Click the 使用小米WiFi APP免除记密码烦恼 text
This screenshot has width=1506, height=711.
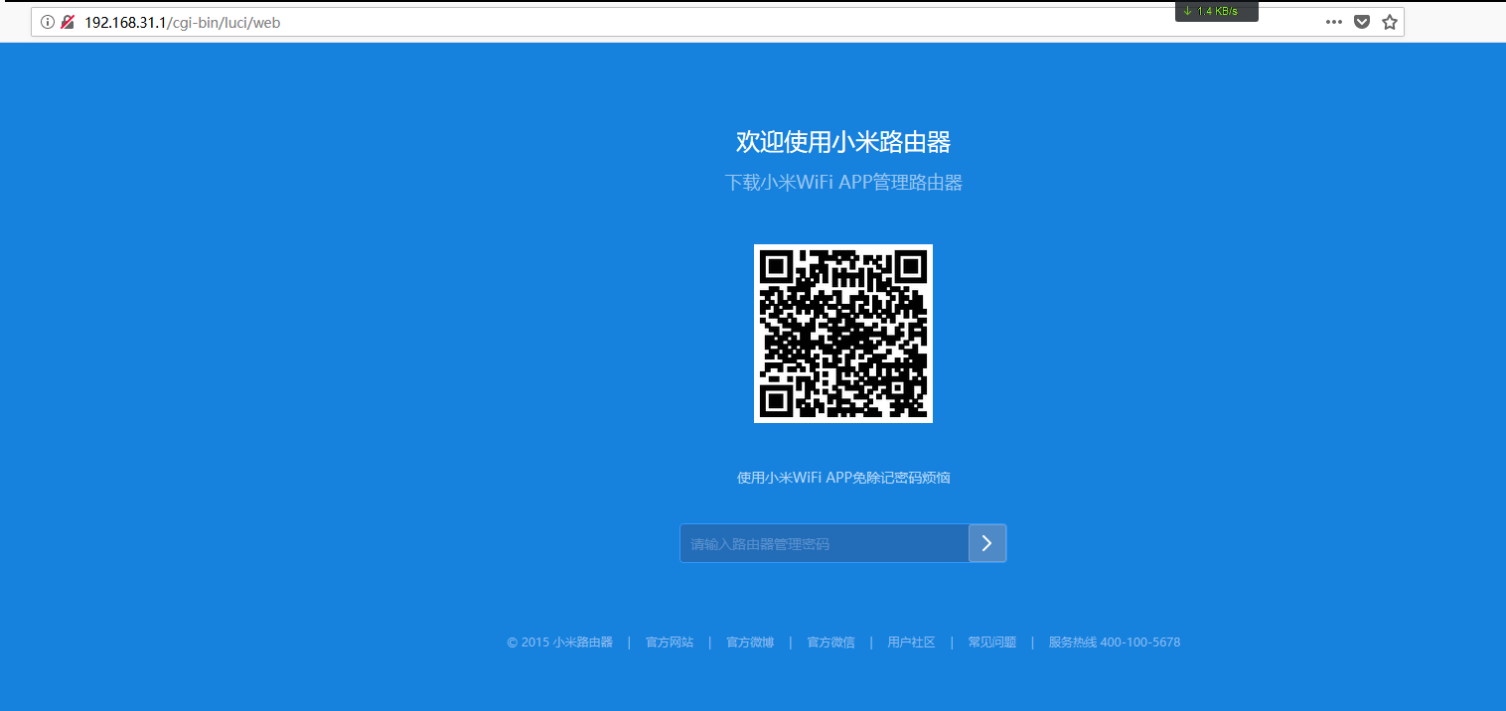pyautogui.click(x=843, y=478)
